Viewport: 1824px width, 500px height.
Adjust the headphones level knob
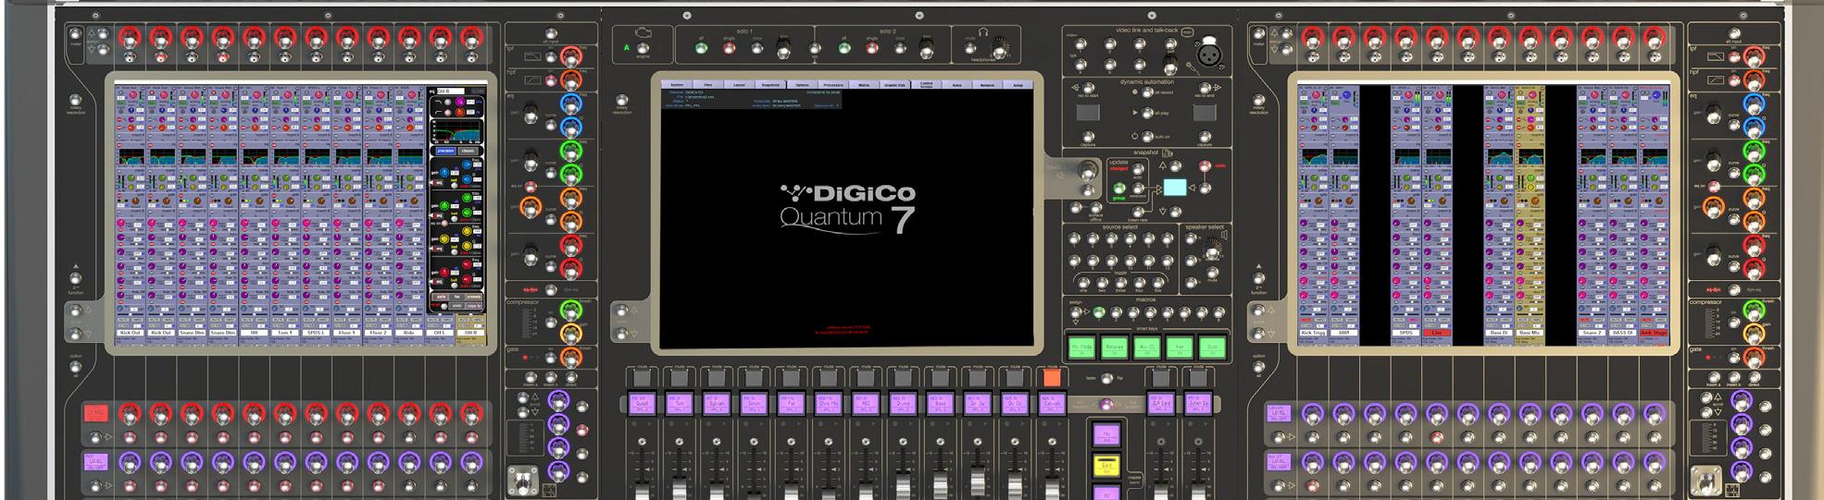pos(999,51)
